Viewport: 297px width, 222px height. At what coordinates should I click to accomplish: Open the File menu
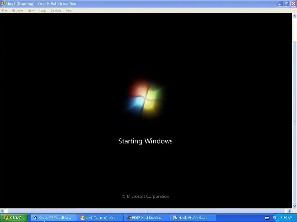[4, 10]
